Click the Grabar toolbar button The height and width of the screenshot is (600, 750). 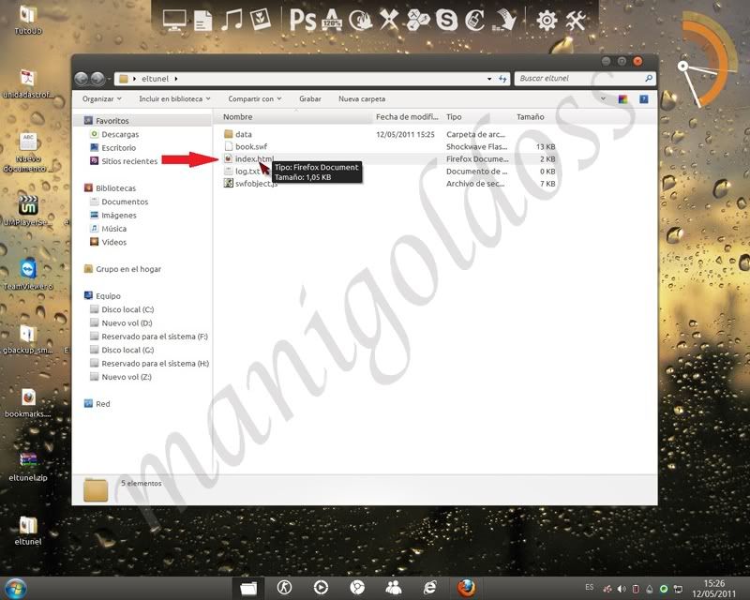point(310,99)
